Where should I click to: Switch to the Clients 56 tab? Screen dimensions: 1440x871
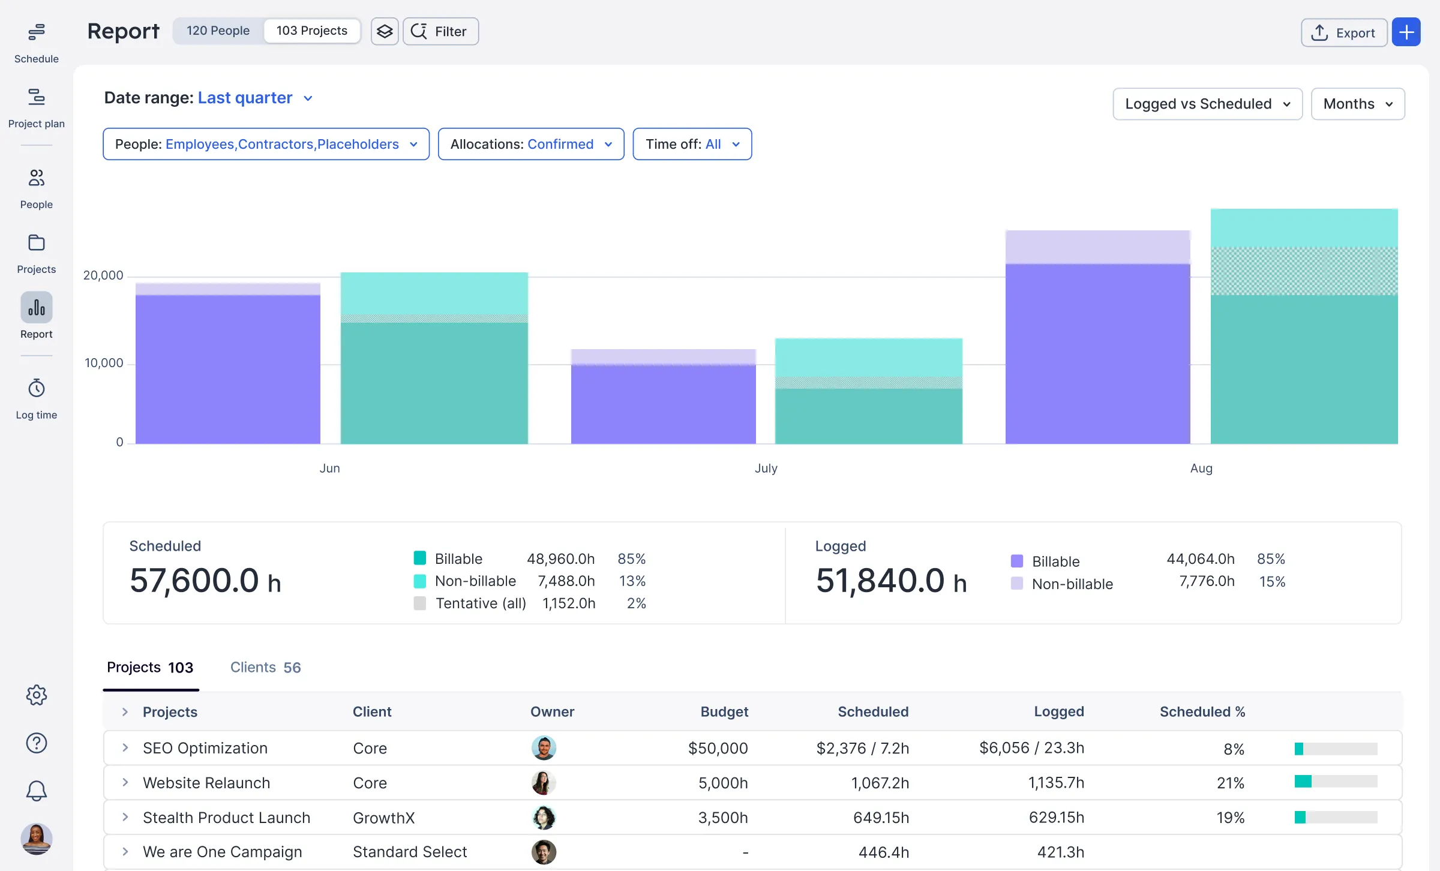click(265, 667)
